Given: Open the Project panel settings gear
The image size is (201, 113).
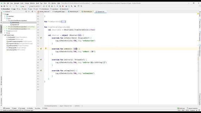Looking at the screenshot, I should pos(32,12).
